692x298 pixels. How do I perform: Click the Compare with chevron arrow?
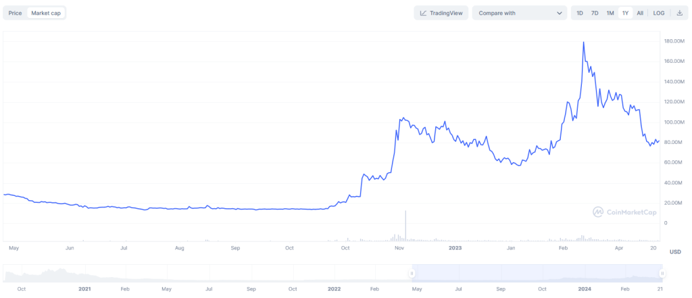coord(560,13)
